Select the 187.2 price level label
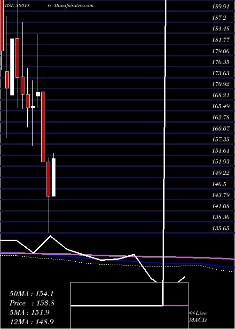Viewport: 235px width, 329px height. click(x=219, y=18)
